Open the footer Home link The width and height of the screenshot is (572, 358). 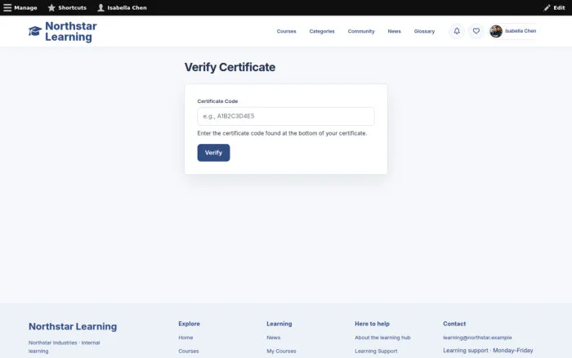pos(185,338)
